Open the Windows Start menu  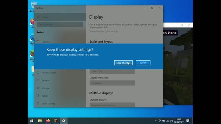(x=32, y=121)
